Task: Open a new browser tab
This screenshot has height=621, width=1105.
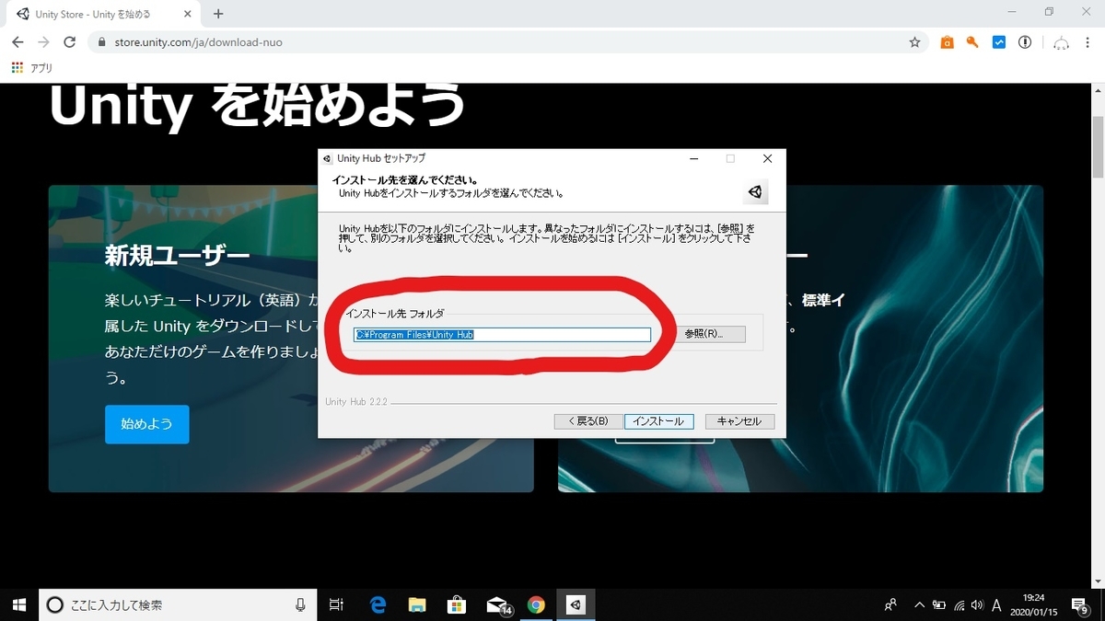Action: (x=218, y=14)
